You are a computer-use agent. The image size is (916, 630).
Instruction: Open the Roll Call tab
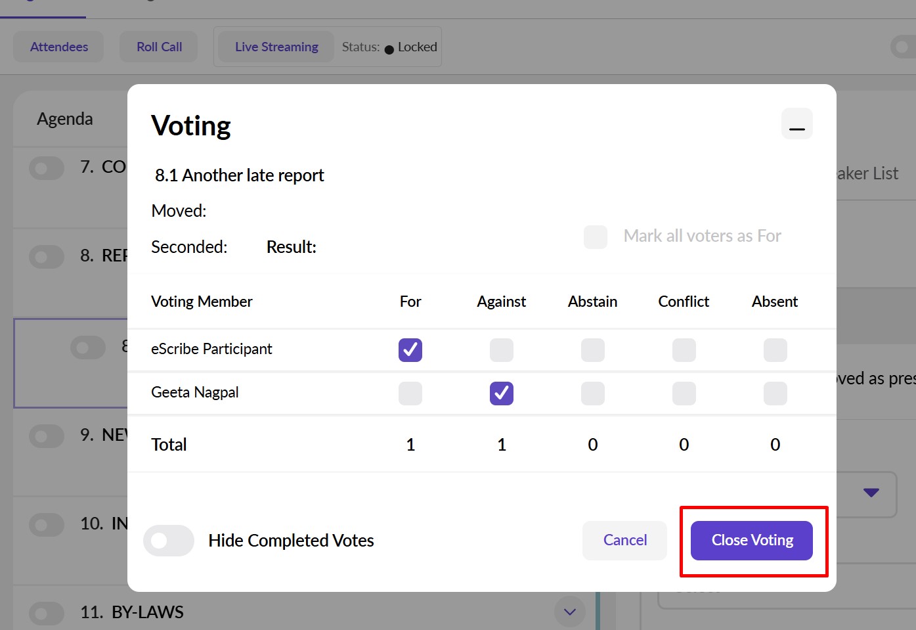[x=159, y=47]
